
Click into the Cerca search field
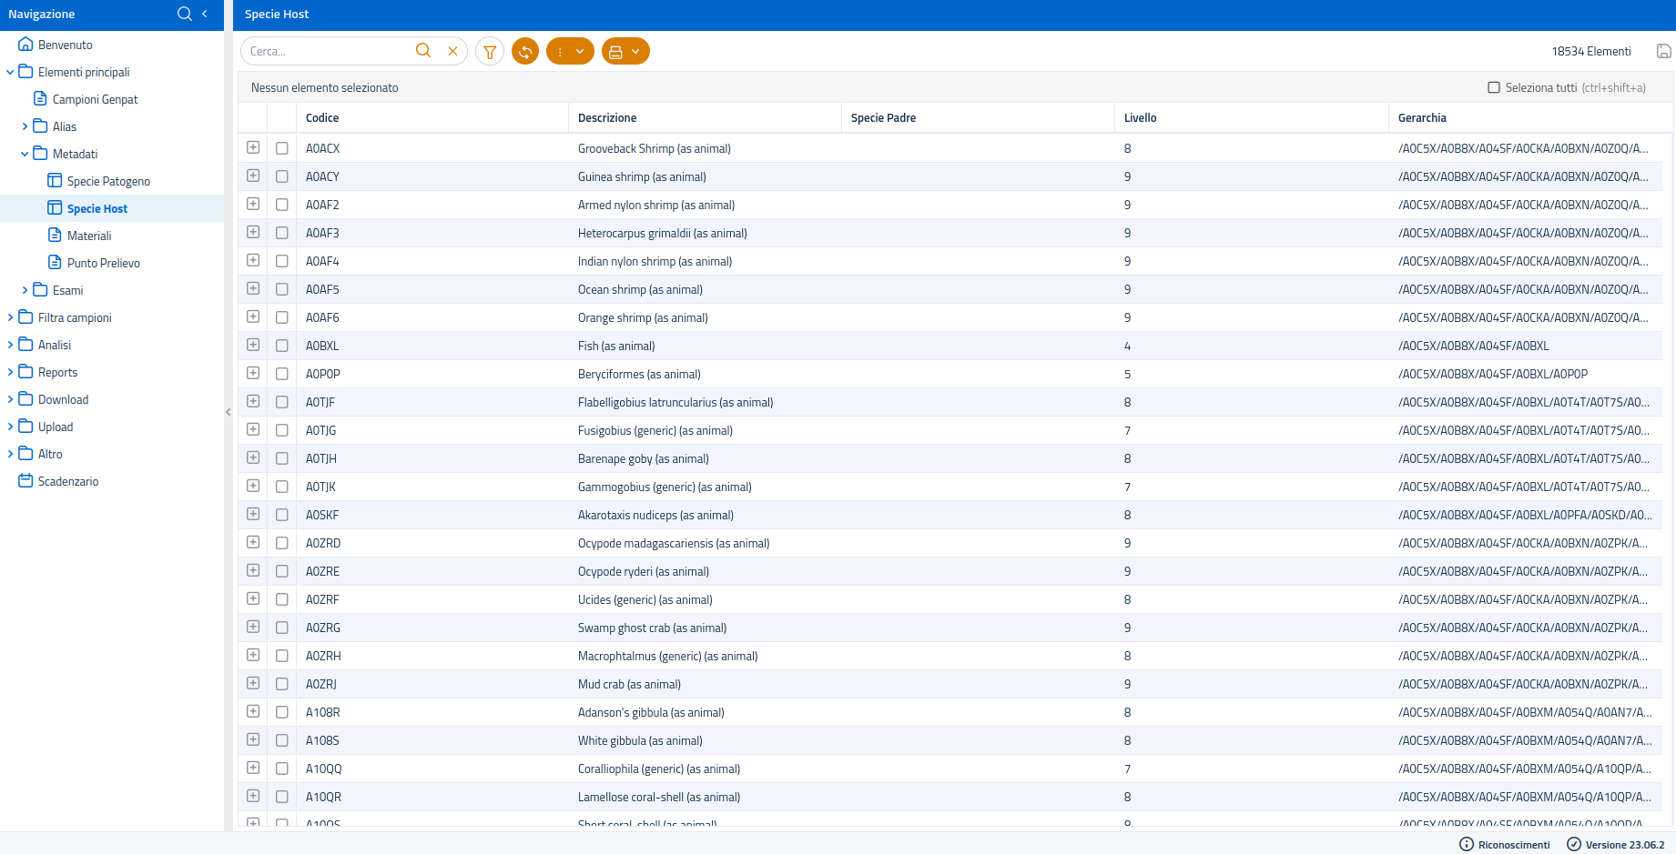click(328, 52)
